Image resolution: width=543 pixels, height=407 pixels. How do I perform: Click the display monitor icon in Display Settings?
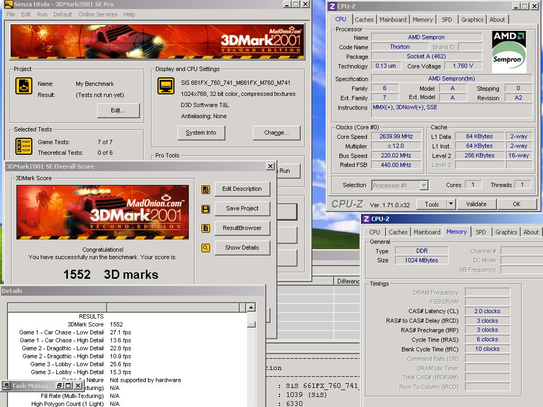(166, 86)
